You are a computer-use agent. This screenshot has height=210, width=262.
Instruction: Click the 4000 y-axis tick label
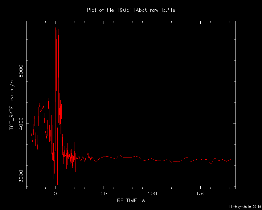click(x=22, y=124)
